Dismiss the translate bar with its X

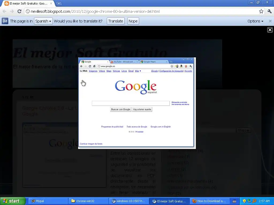pyautogui.click(x=270, y=21)
